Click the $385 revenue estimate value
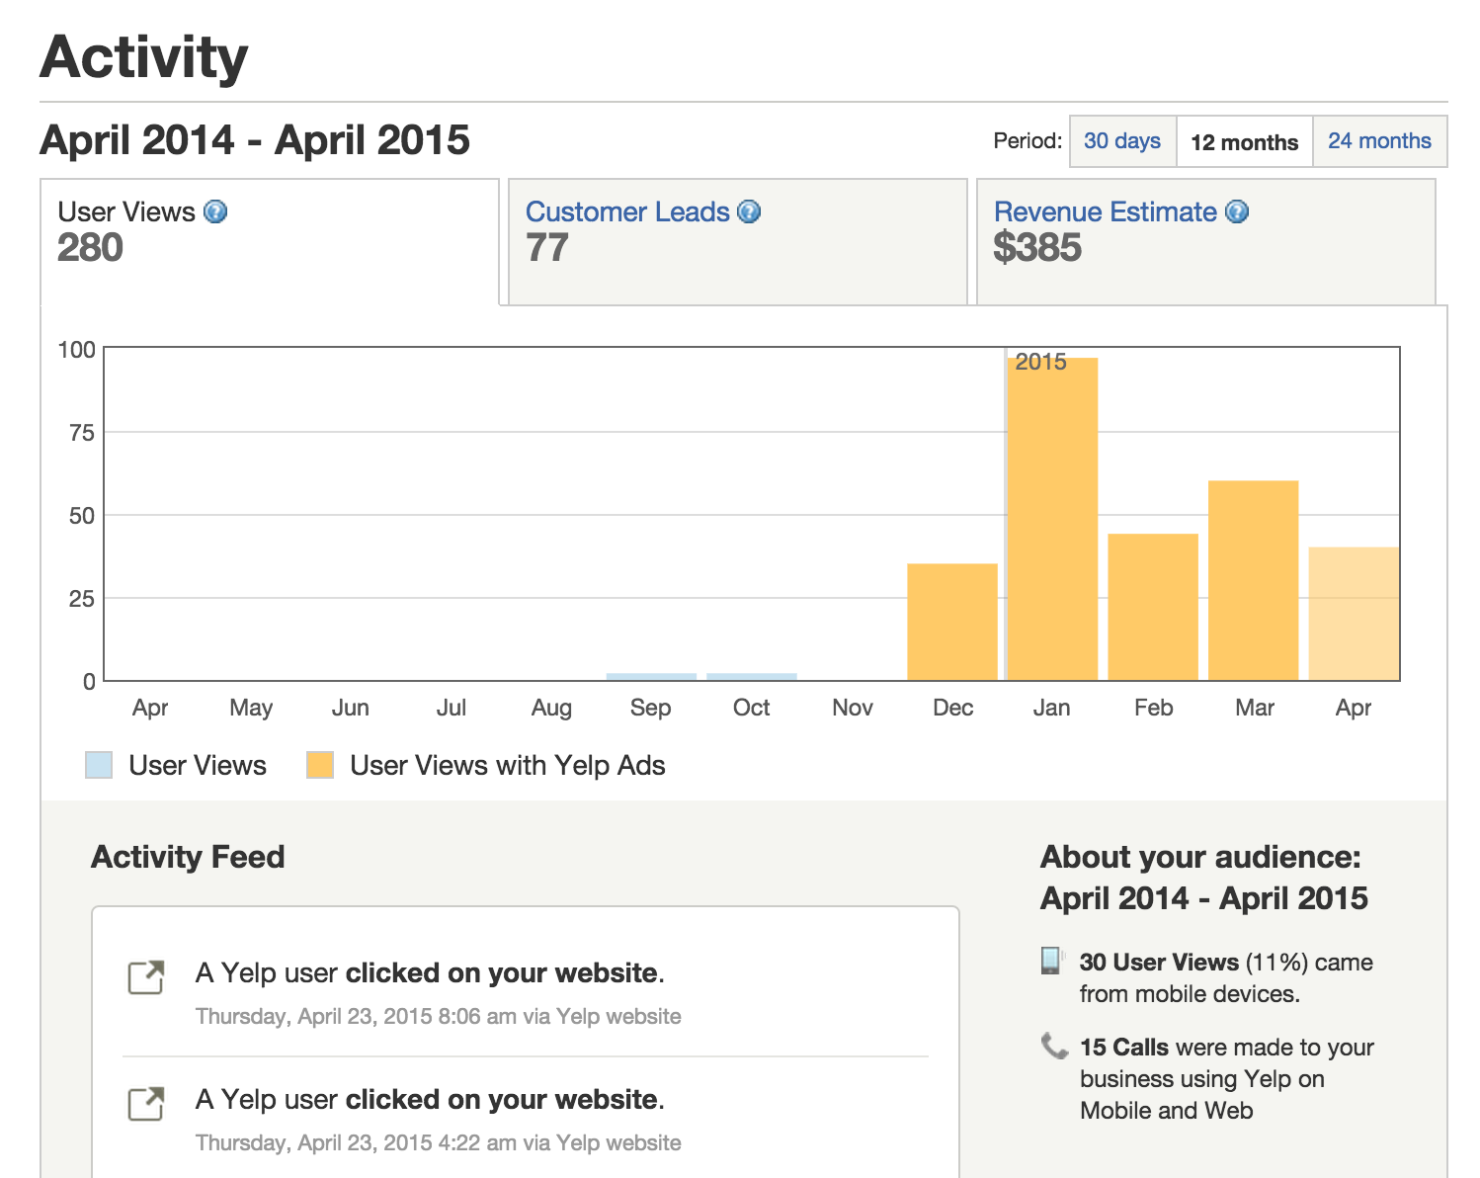This screenshot has height=1178, width=1480. [1037, 248]
